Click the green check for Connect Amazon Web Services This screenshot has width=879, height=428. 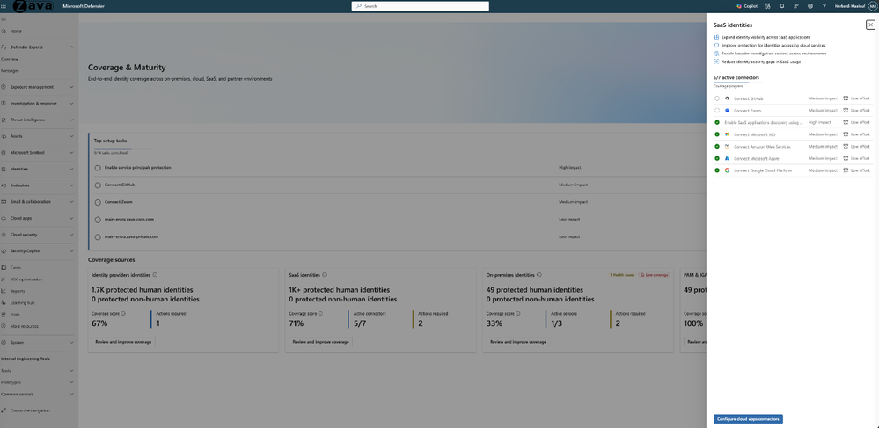[717, 146]
